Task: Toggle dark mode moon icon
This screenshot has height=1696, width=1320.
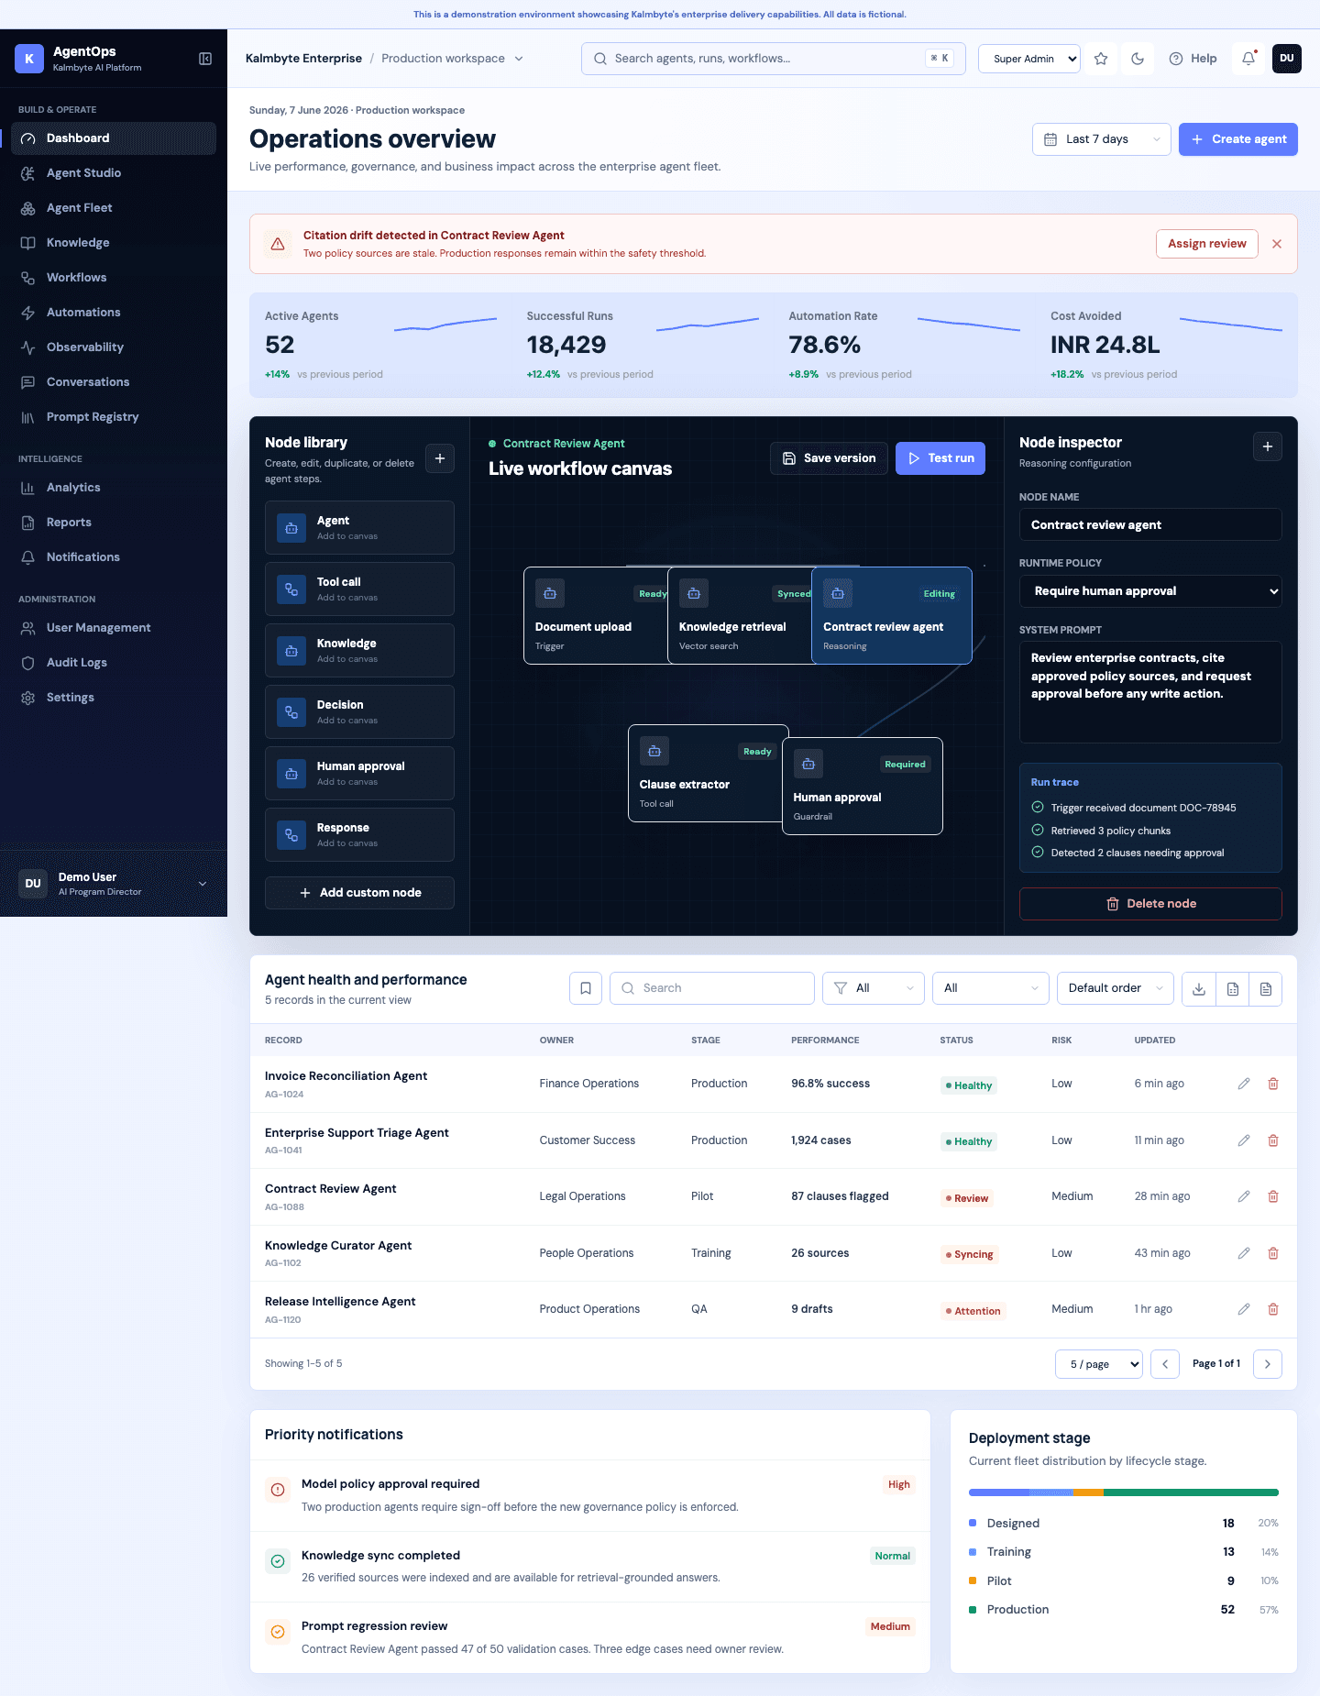Action: click(x=1138, y=59)
